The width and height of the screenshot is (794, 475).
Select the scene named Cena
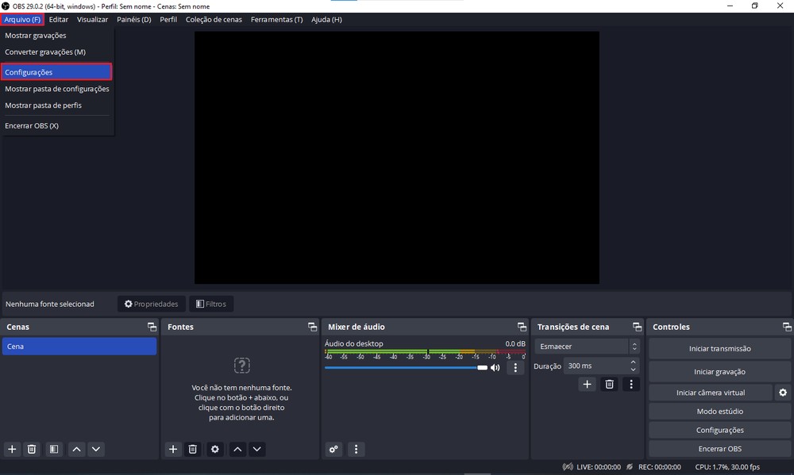(x=79, y=346)
